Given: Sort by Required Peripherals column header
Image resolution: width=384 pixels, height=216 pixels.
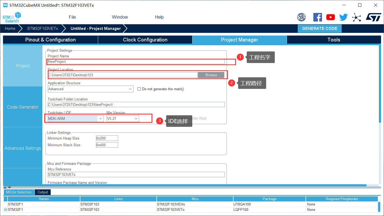Looking at the screenshot, I should tap(342, 199).
